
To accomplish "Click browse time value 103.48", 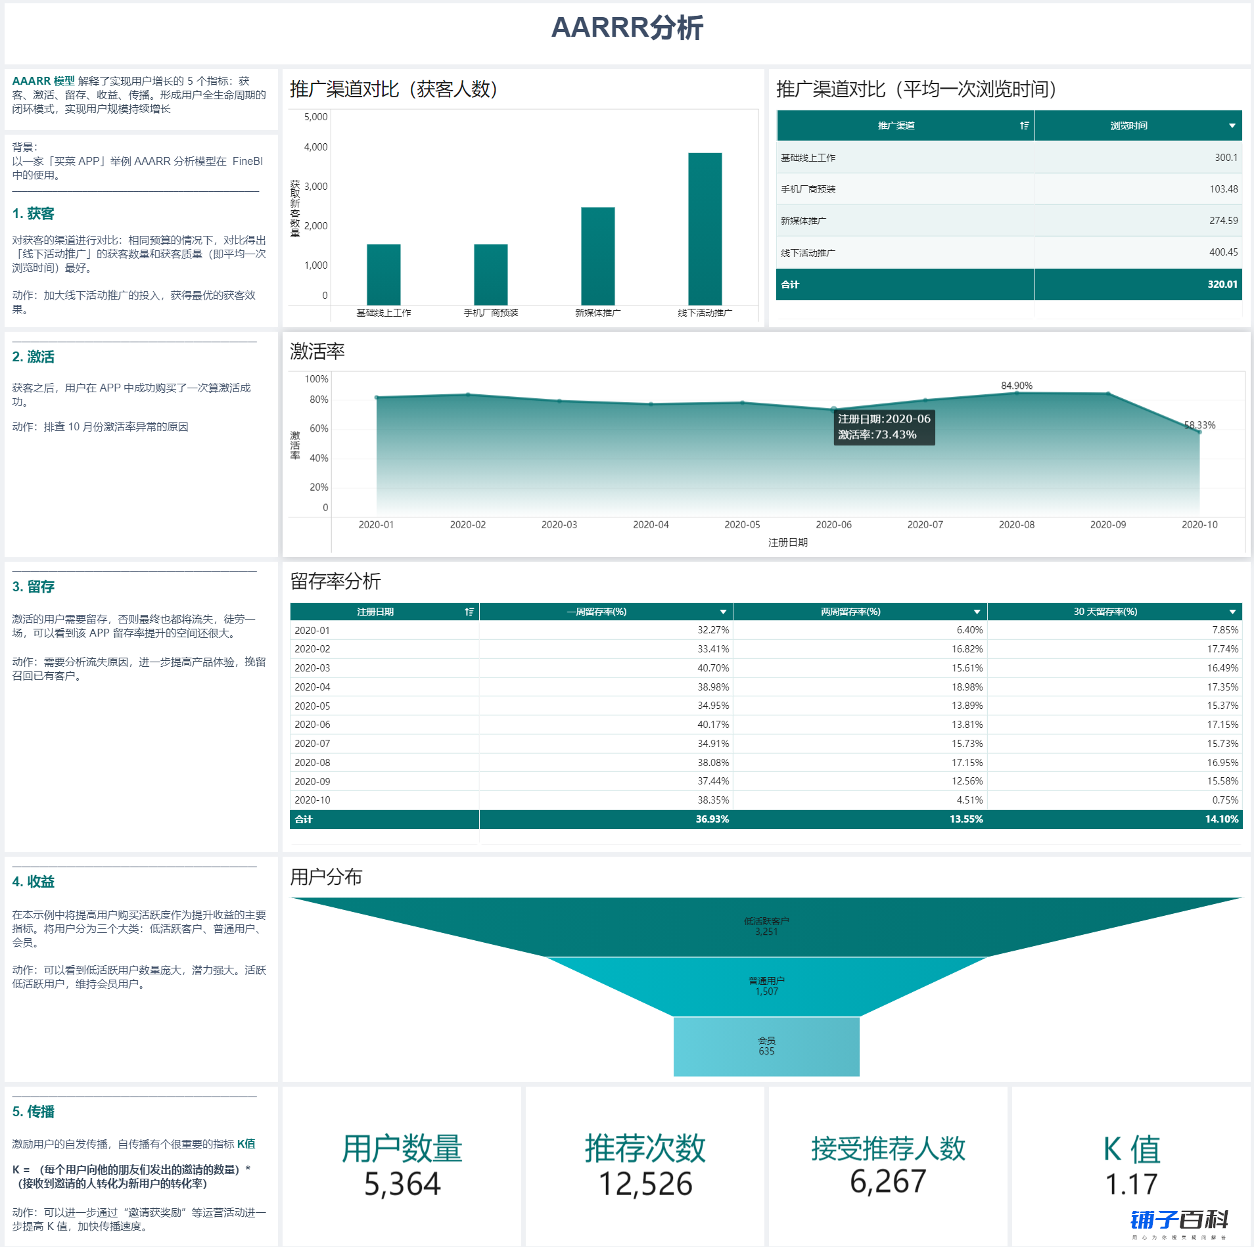I will [x=1223, y=189].
